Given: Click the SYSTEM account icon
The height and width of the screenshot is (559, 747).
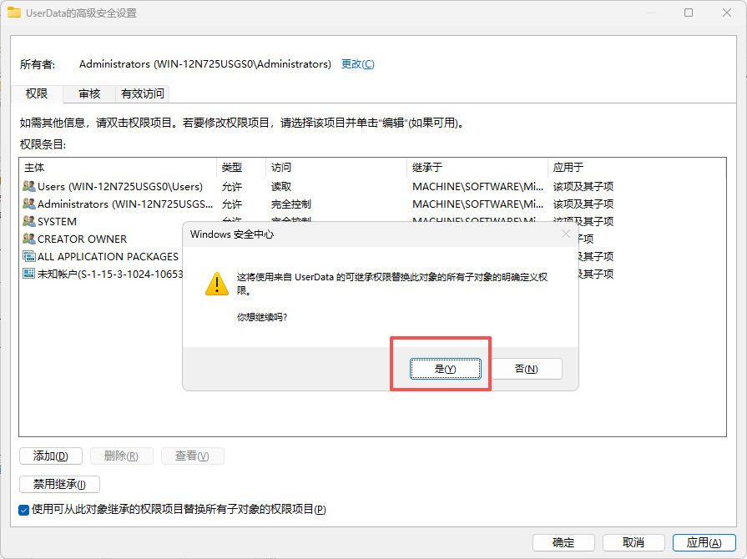Looking at the screenshot, I should click(x=30, y=221).
